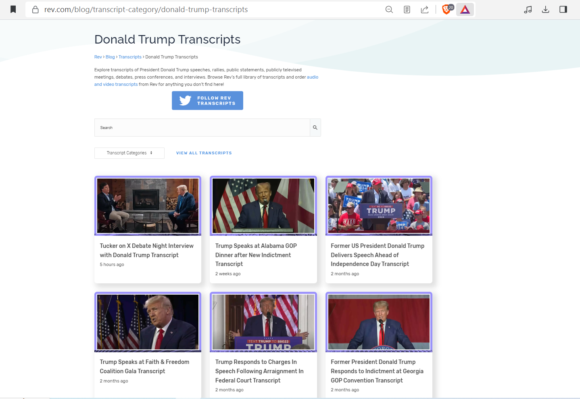The width and height of the screenshot is (580, 399).
Task: Open Former US President Independence Day transcript title
Action: (378, 255)
